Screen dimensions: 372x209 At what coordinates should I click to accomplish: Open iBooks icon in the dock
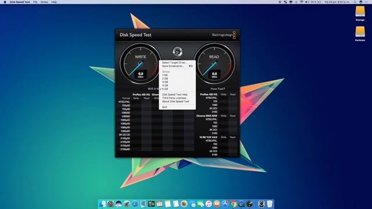coord(217,204)
